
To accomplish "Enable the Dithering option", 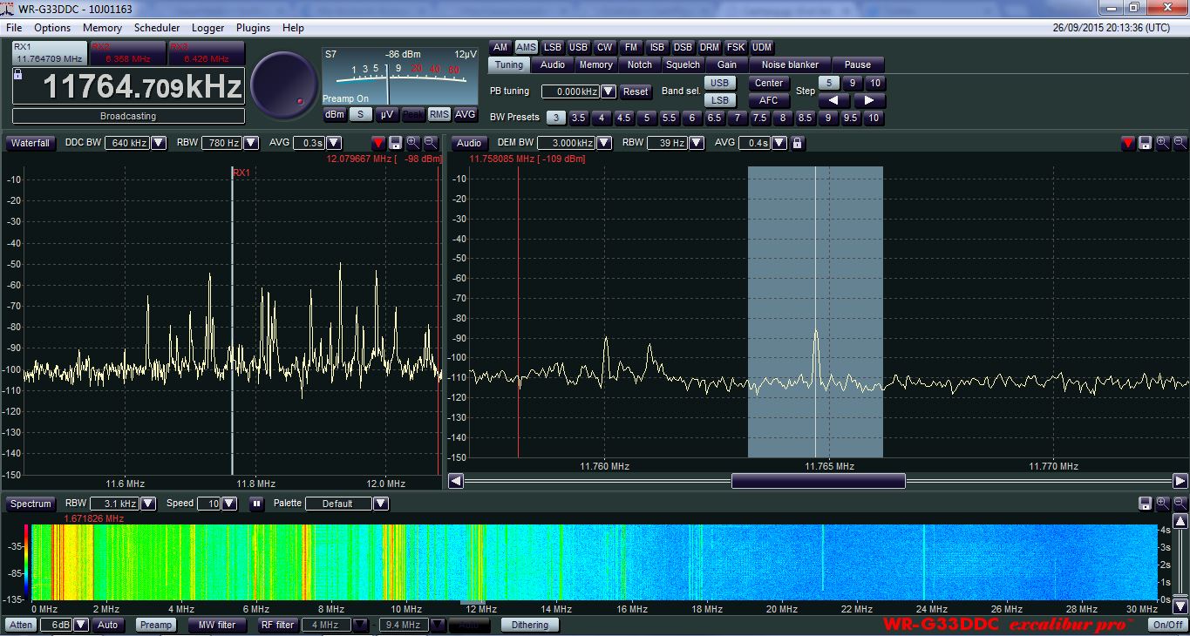I will 529,625.
